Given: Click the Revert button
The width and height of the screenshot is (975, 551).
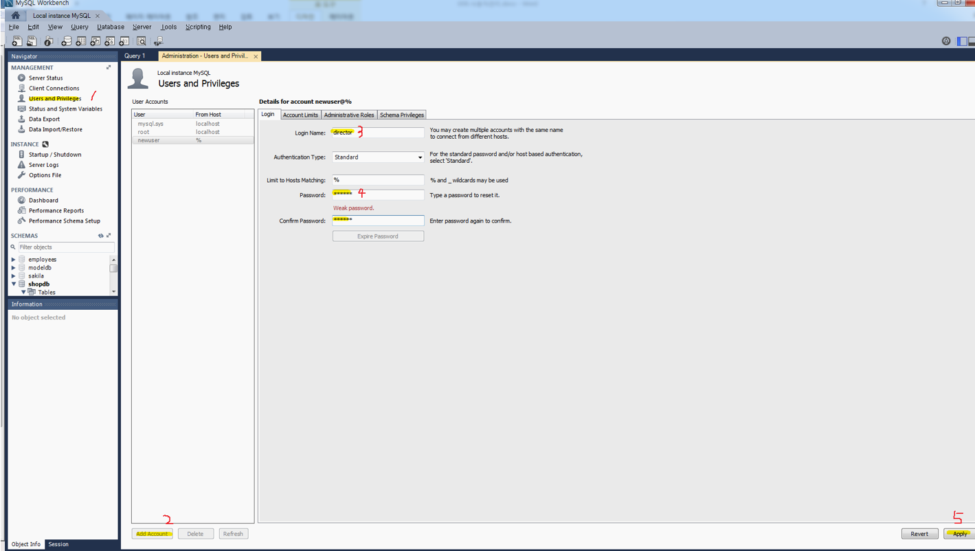Looking at the screenshot, I should 919,534.
